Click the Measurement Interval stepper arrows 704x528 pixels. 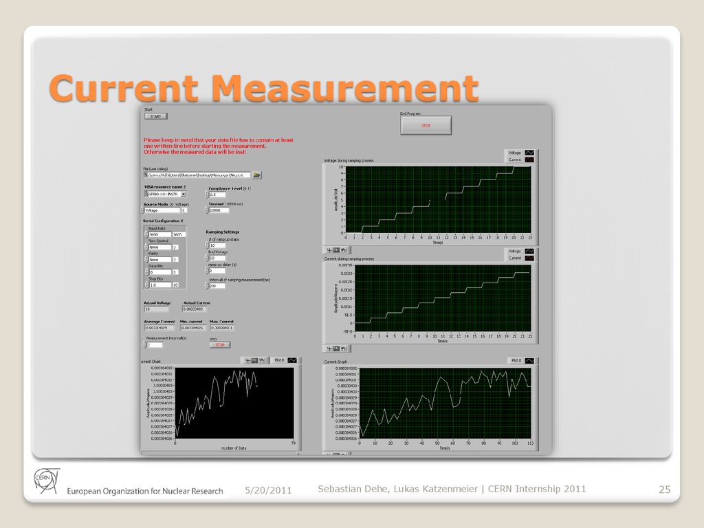pos(144,345)
